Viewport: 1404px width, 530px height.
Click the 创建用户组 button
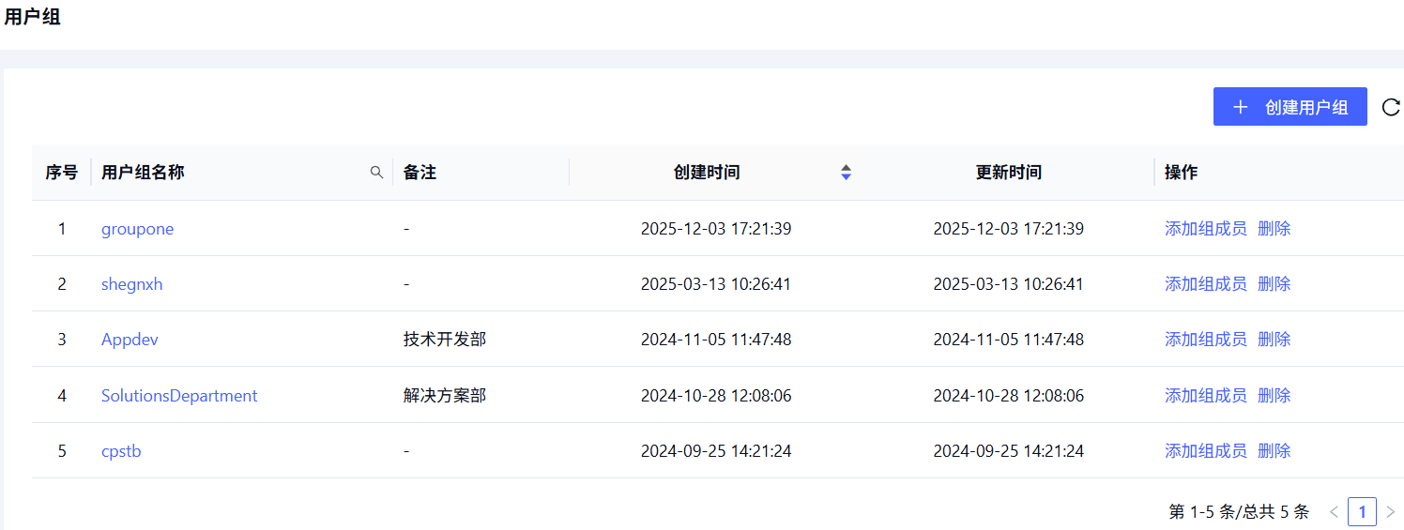1290,107
